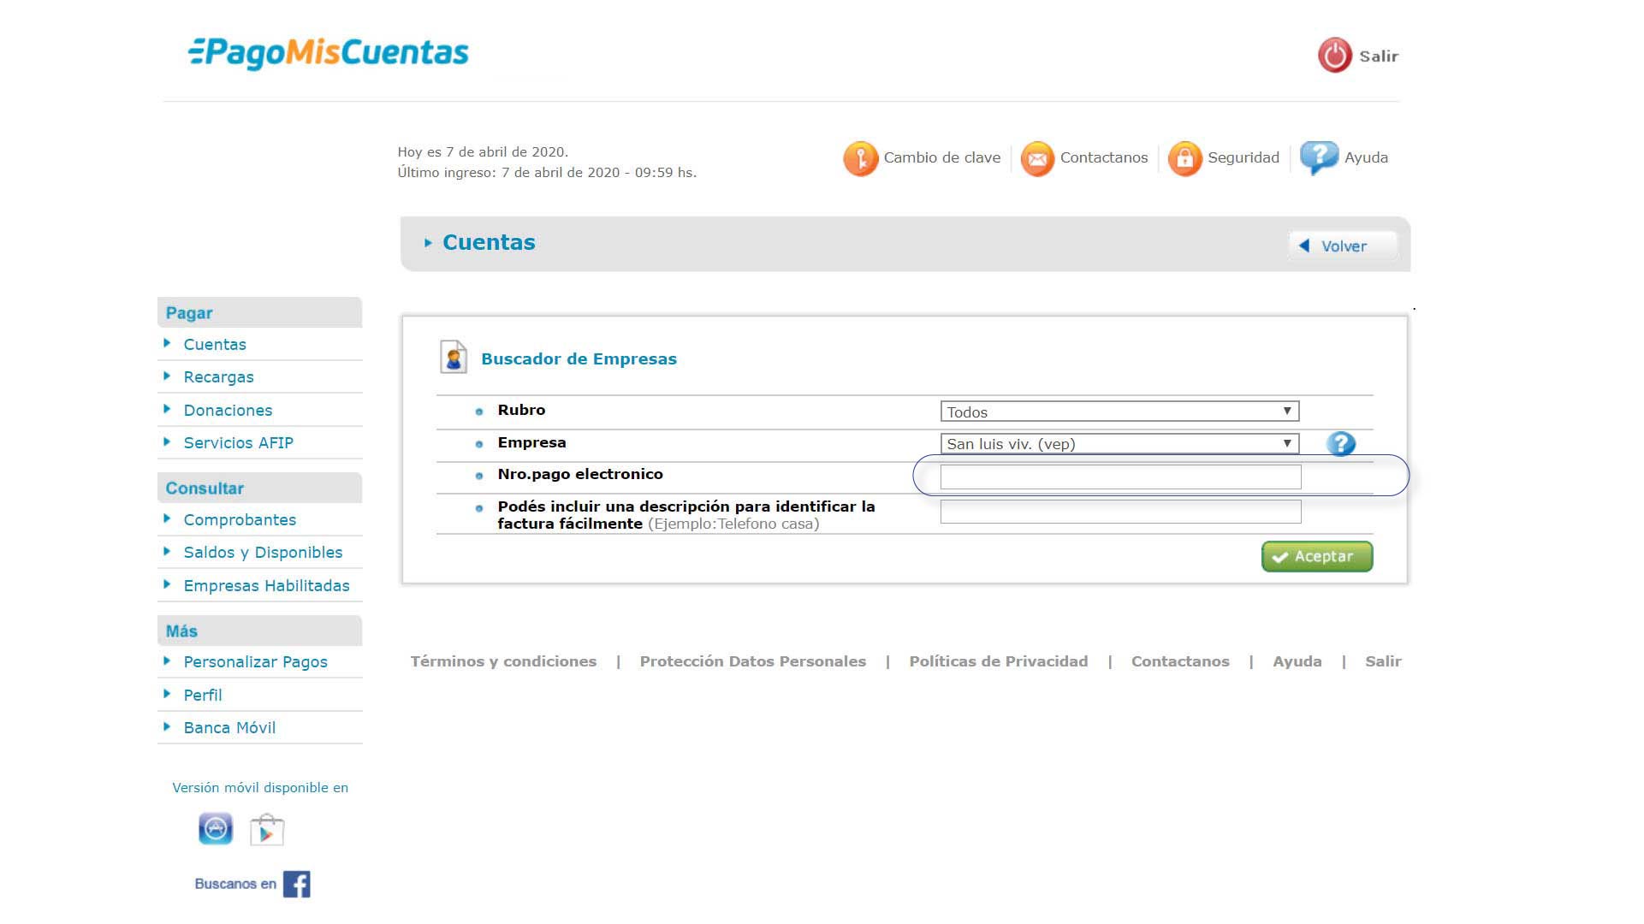Open Servicios AFIP menu item
Screen dimensions: 1644x924
pos(238,442)
